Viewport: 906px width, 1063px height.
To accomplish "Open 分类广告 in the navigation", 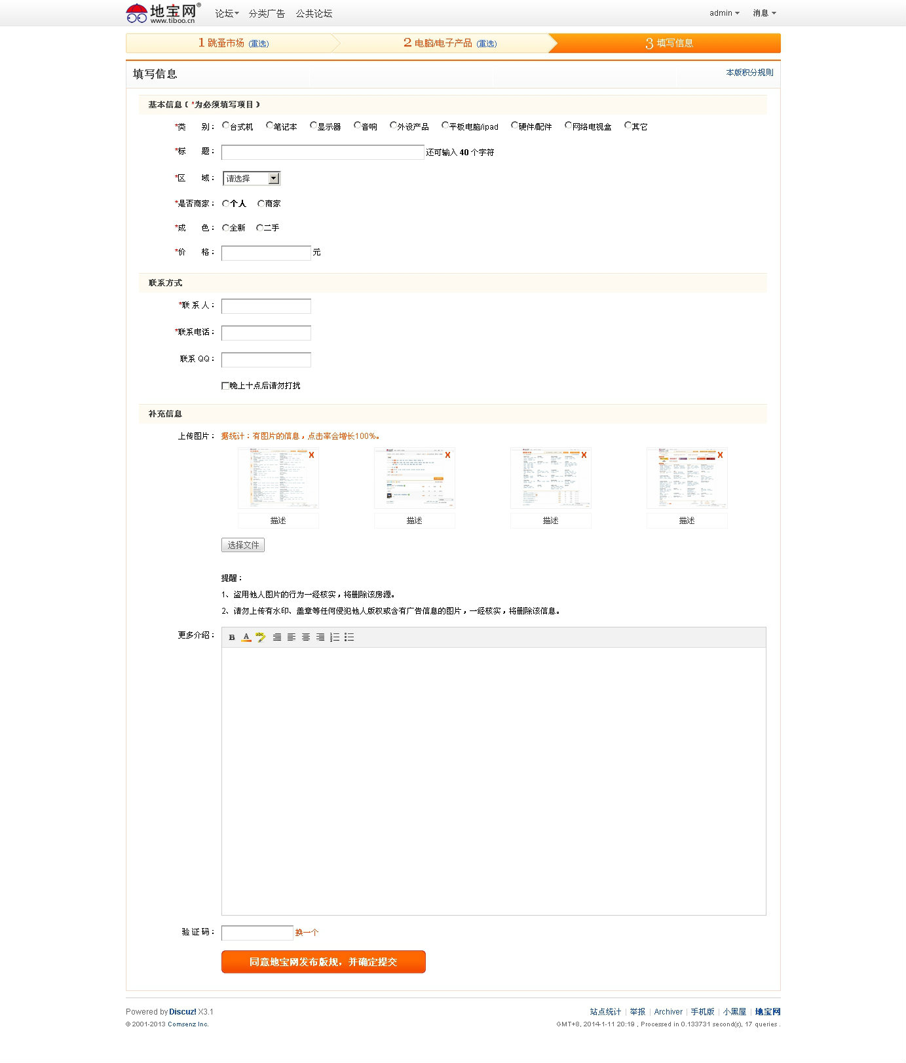I will click(x=267, y=13).
